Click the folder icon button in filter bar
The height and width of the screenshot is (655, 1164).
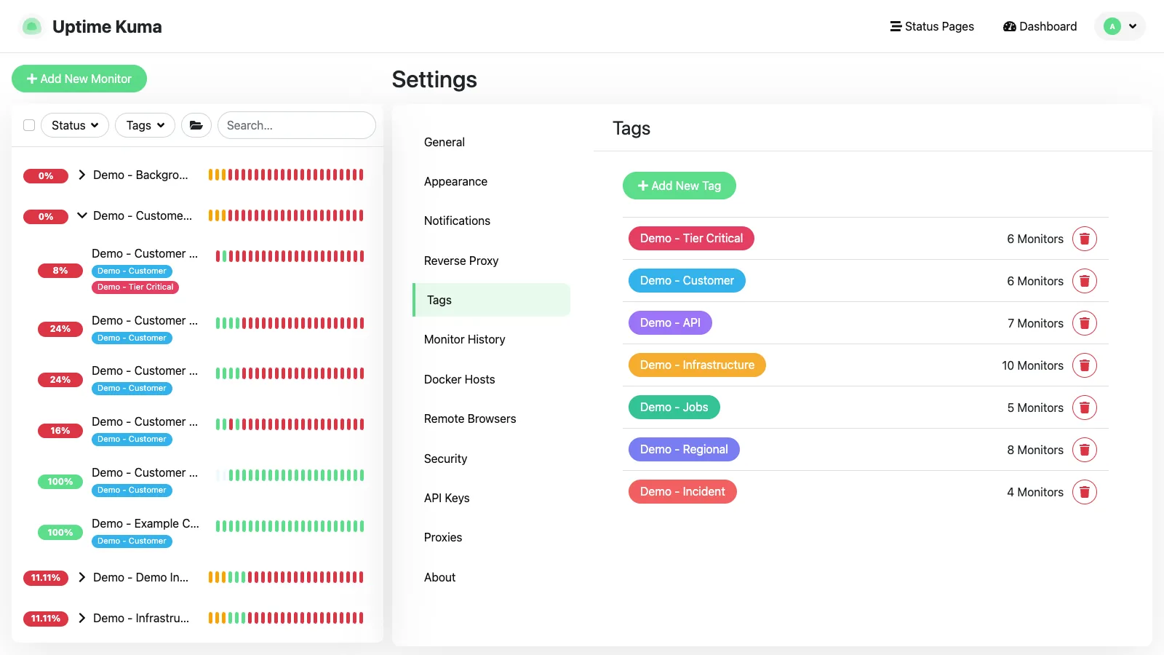point(196,125)
